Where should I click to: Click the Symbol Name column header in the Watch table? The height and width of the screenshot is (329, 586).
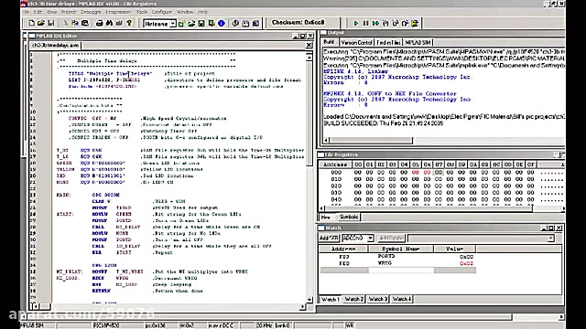coord(401,249)
